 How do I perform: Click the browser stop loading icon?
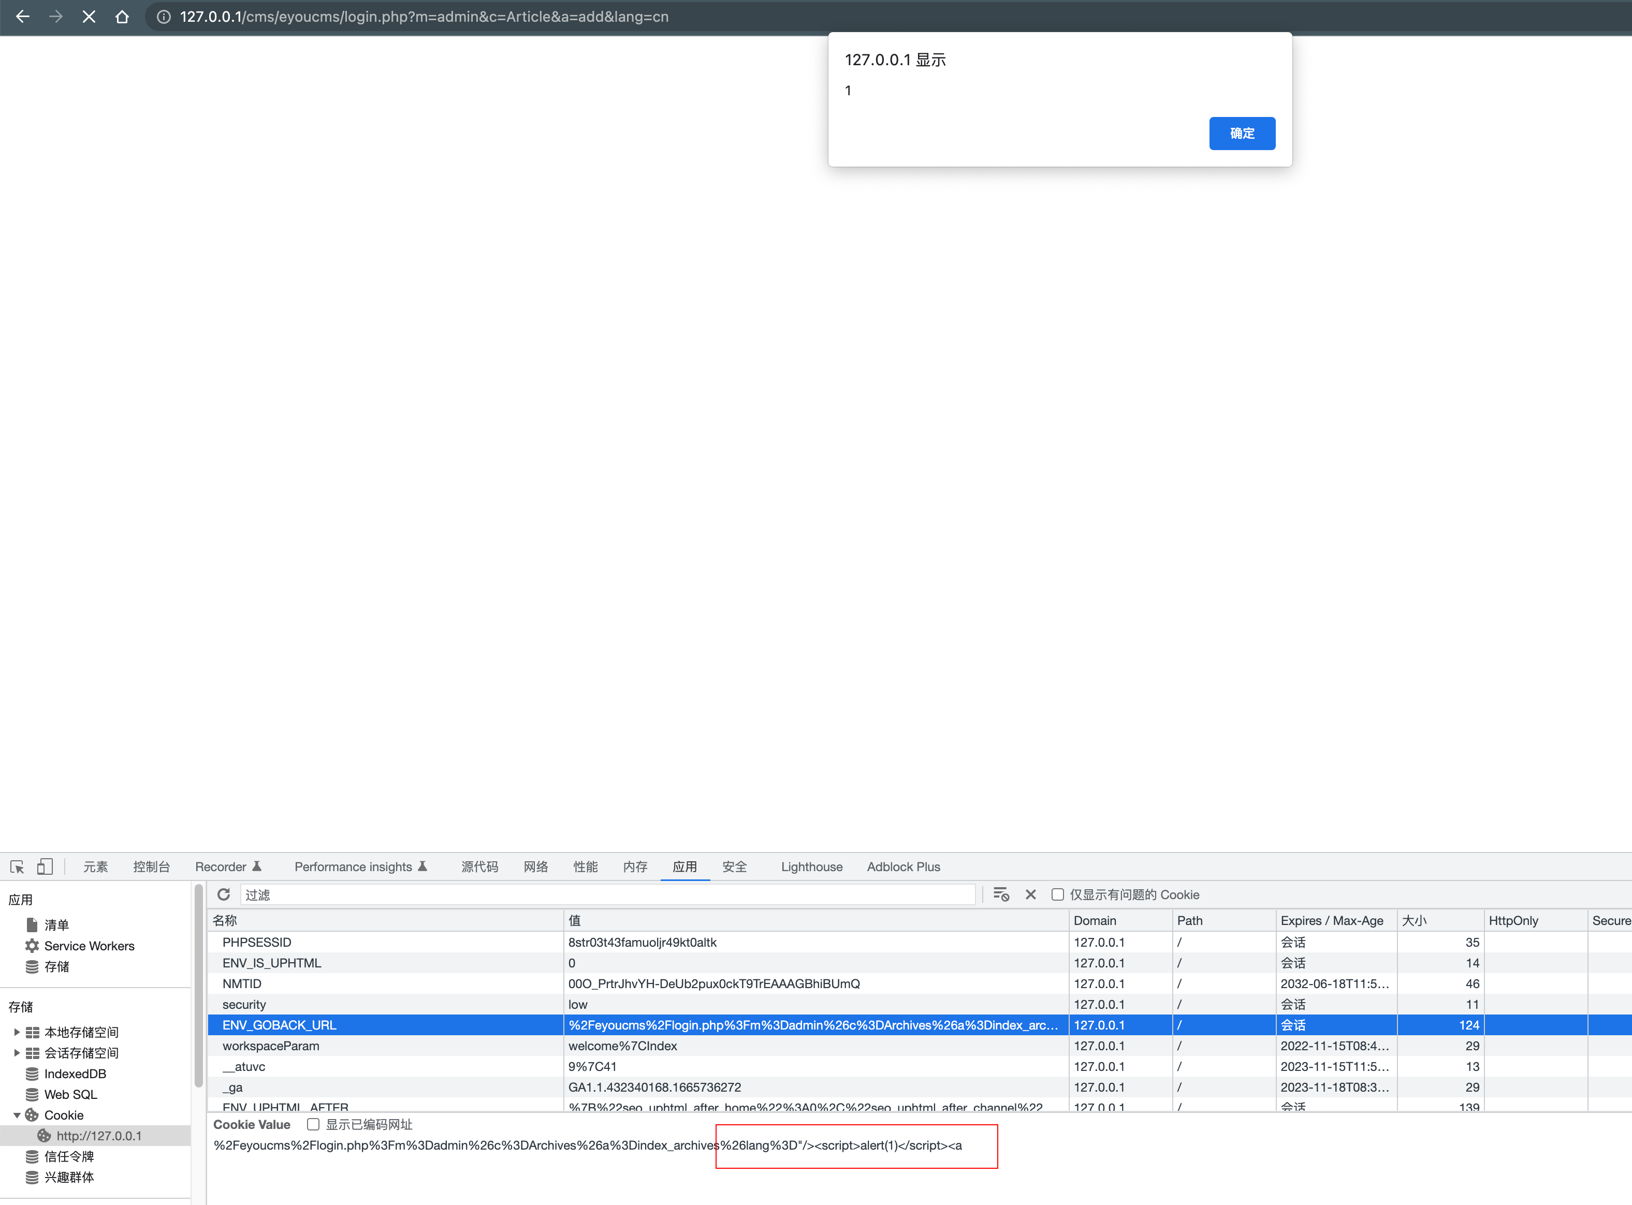pyautogui.click(x=89, y=16)
